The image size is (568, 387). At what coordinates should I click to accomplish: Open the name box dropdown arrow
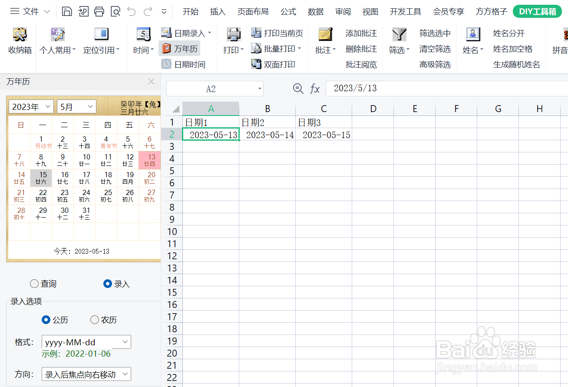point(260,89)
